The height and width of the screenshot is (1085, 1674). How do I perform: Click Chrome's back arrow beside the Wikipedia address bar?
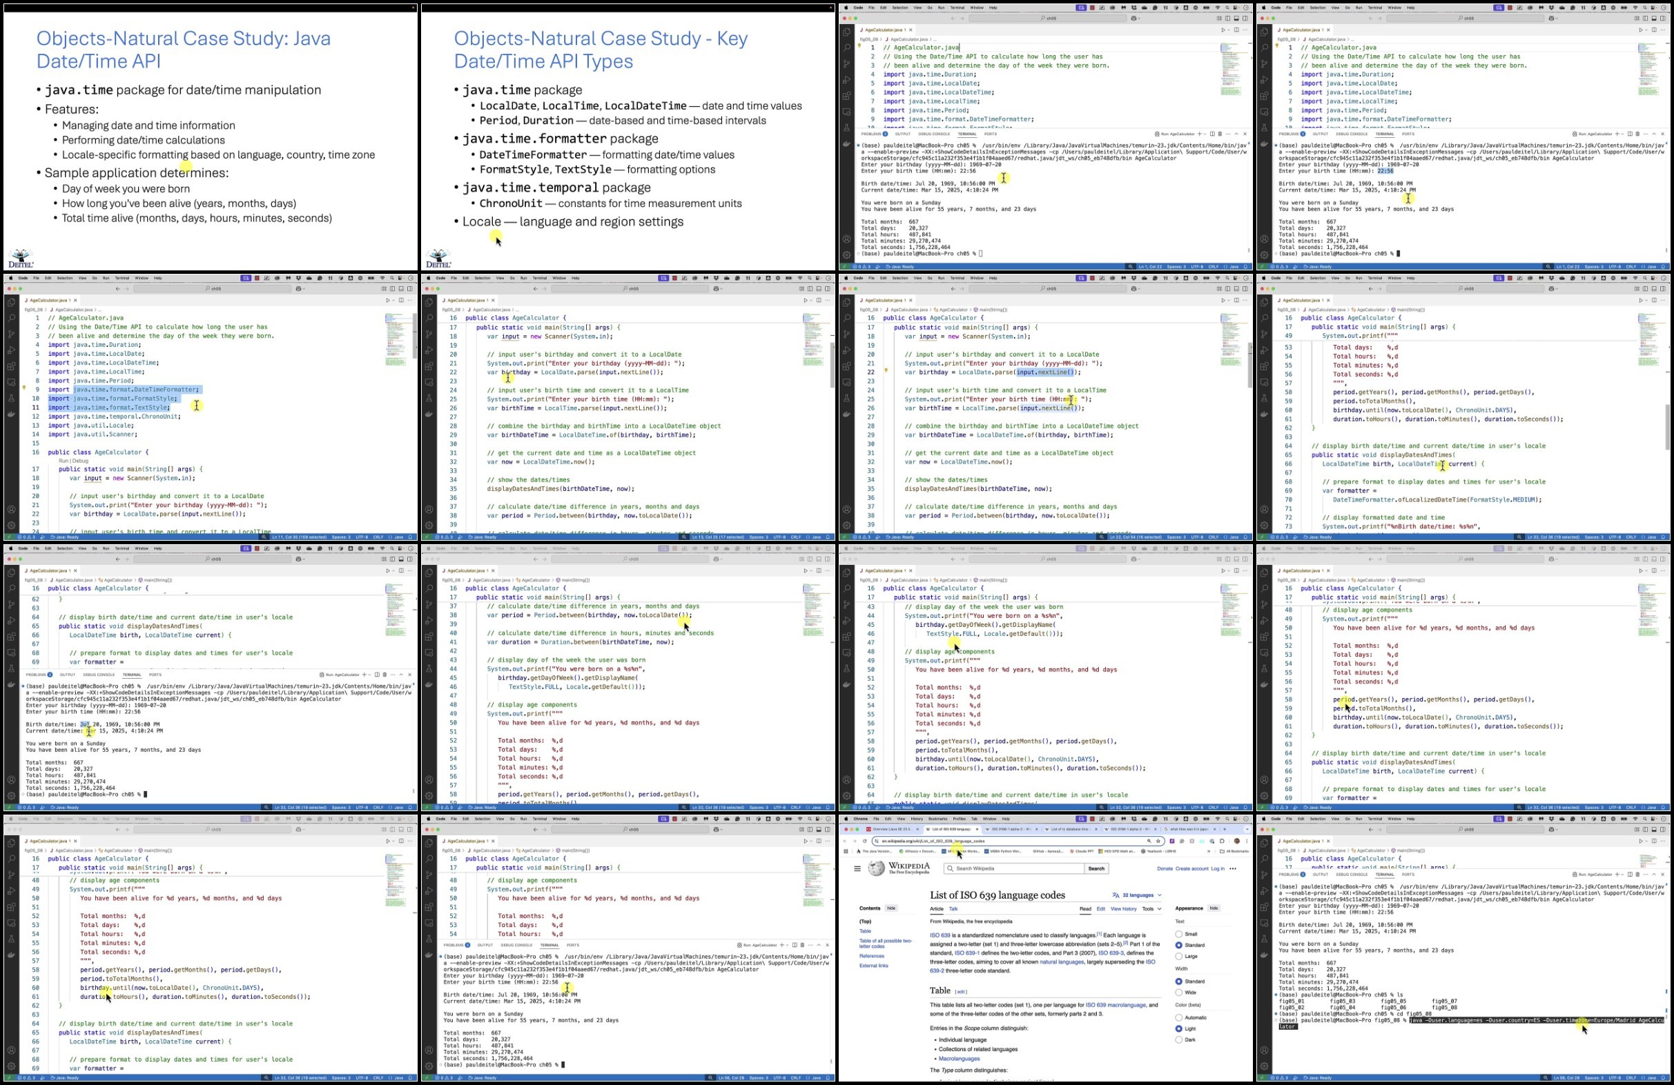(x=845, y=841)
